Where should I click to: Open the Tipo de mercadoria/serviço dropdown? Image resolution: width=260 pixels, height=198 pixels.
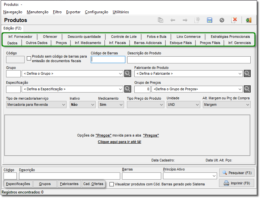point(36,104)
